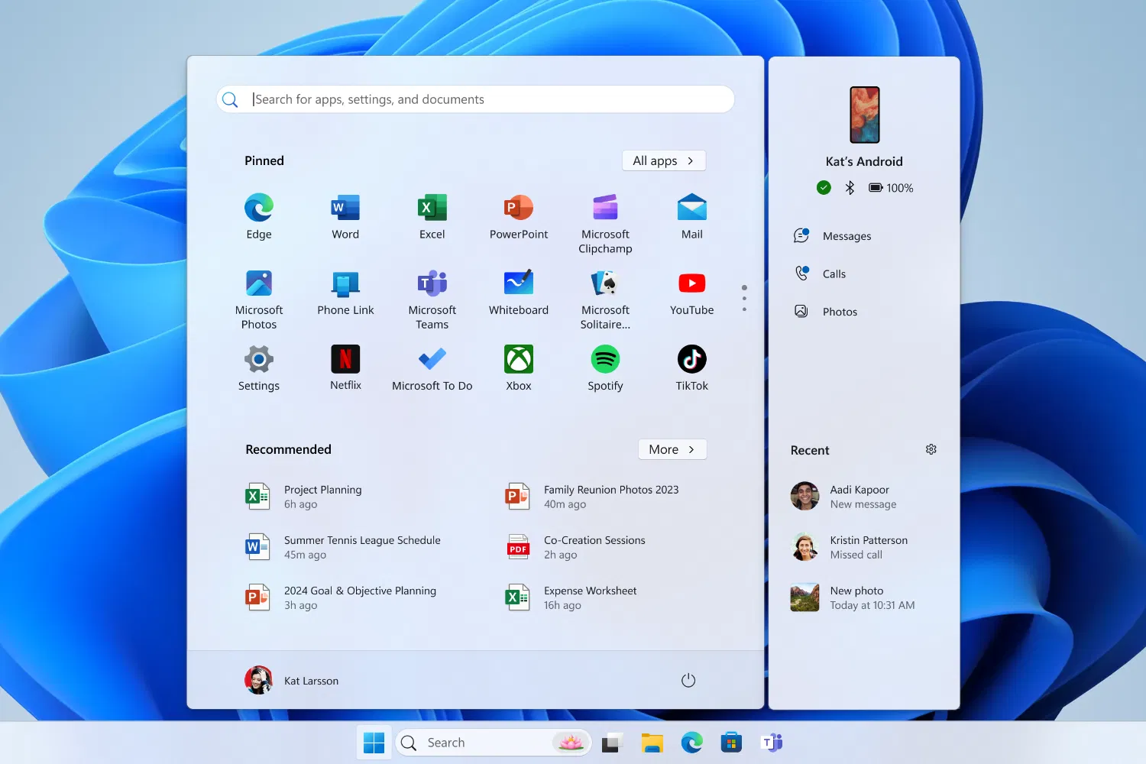Viewport: 1146px width, 764px height.
Task: Click the Bluetooth status icon
Action: pos(850,188)
